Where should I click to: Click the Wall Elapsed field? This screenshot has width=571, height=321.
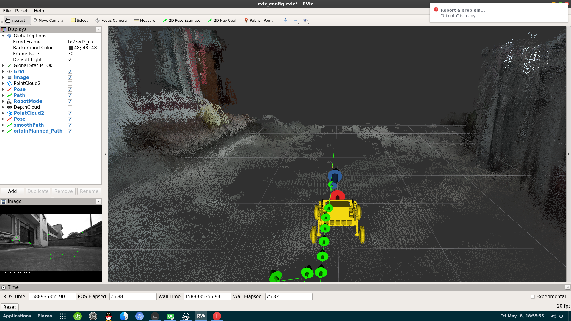tap(289, 297)
